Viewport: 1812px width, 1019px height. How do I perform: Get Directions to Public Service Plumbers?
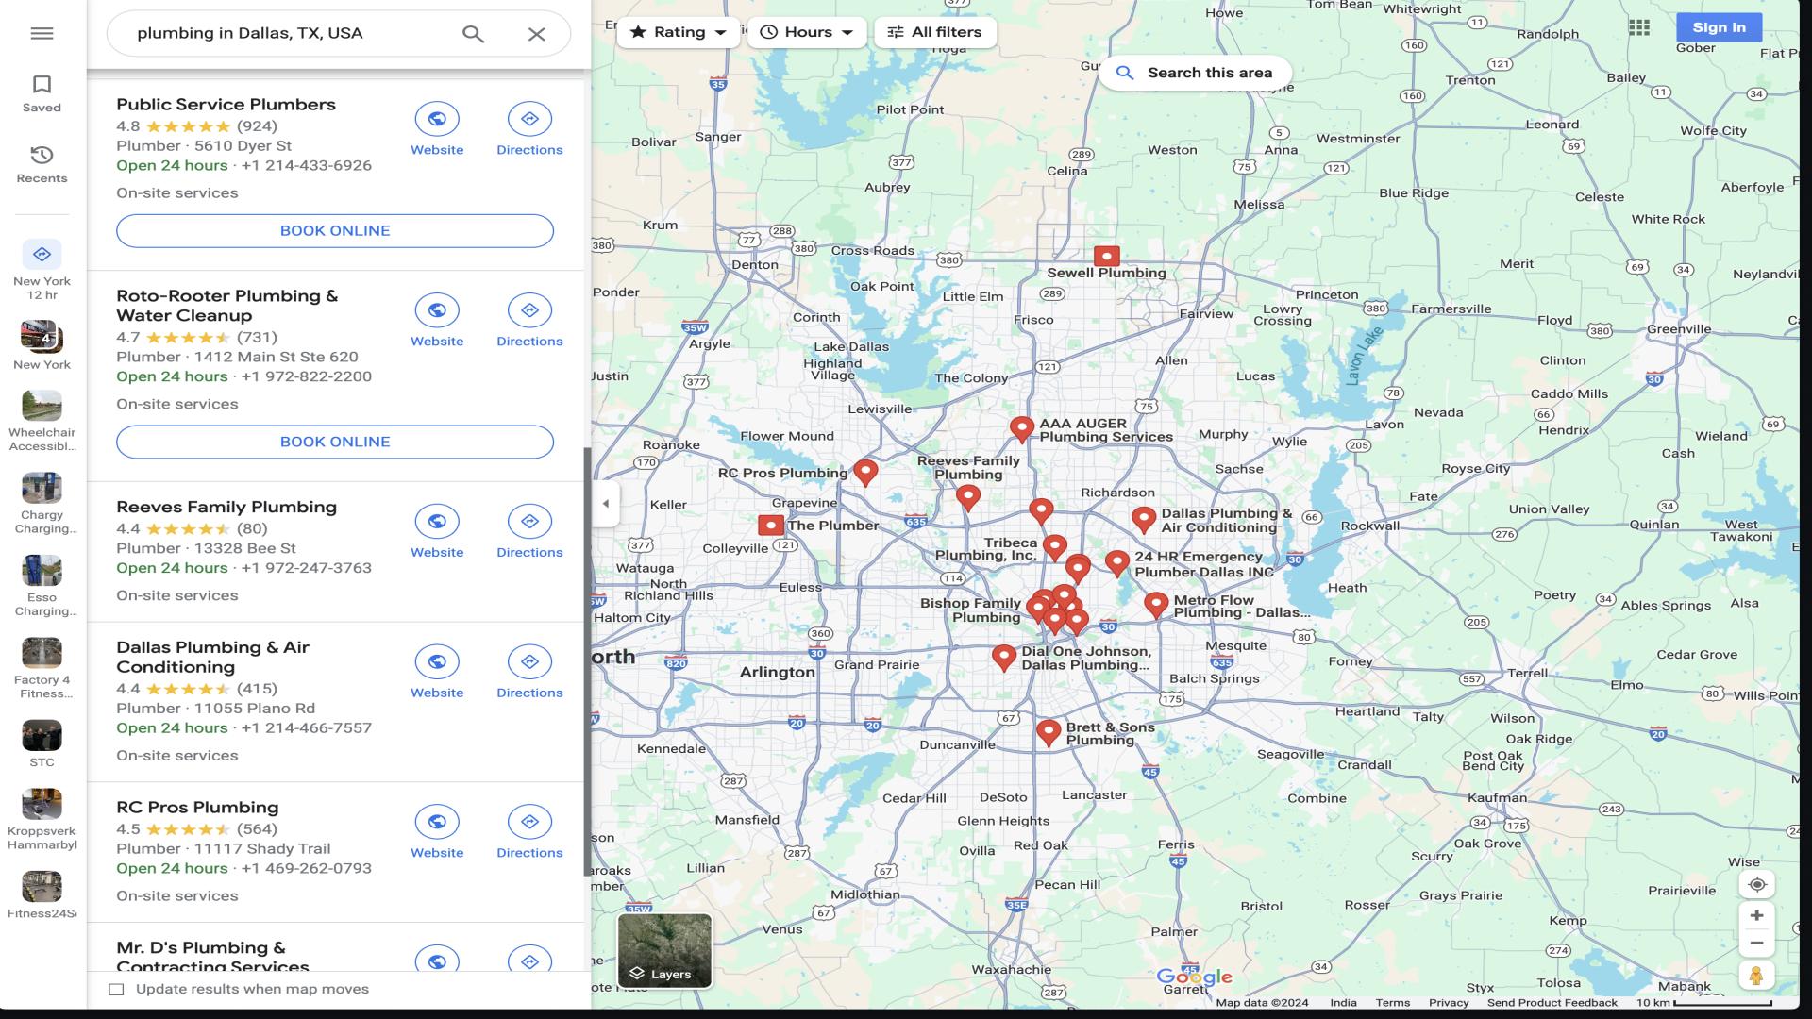coord(529,130)
